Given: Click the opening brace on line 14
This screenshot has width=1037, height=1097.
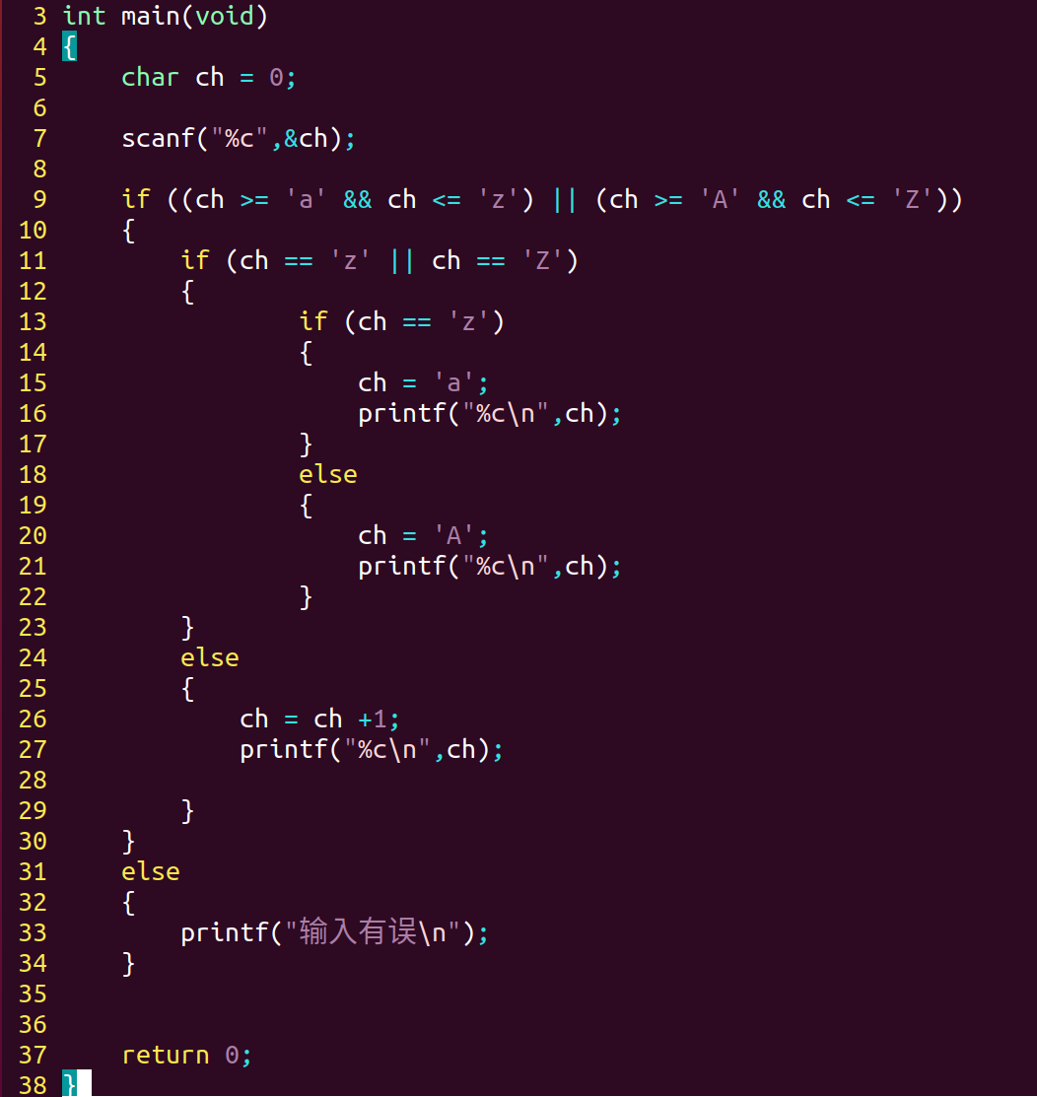Looking at the screenshot, I should pos(306,353).
